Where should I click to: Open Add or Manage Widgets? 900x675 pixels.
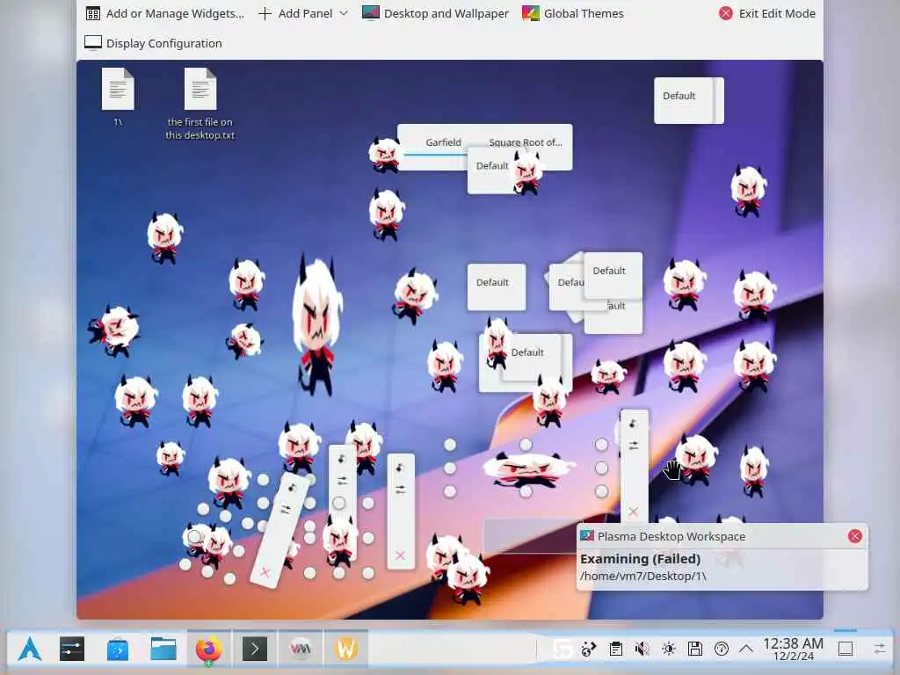(x=164, y=13)
